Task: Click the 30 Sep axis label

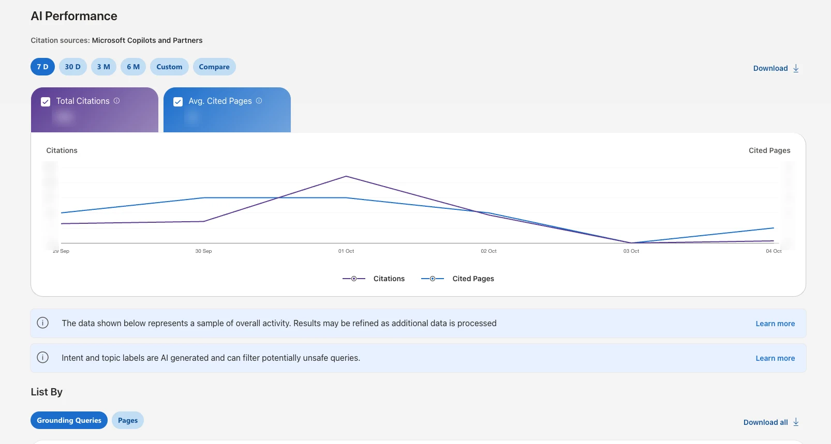Action: coord(203,251)
